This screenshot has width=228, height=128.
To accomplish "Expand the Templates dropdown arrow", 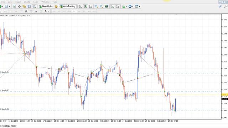I will [139, 6].
